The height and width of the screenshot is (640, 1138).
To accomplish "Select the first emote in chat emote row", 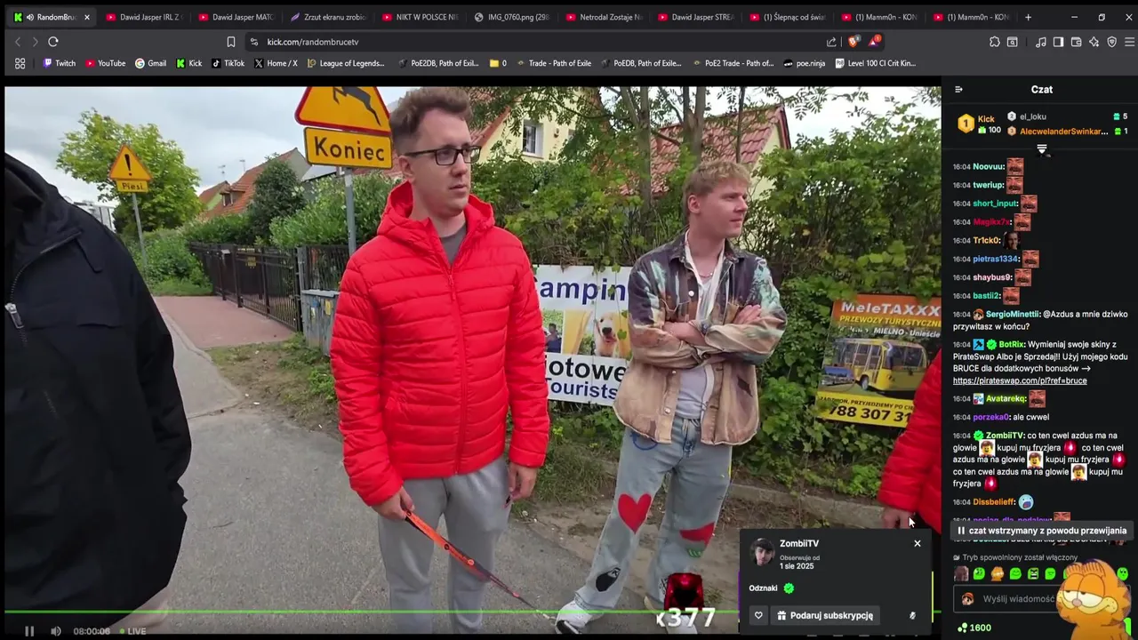I will [x=961, y=574].
